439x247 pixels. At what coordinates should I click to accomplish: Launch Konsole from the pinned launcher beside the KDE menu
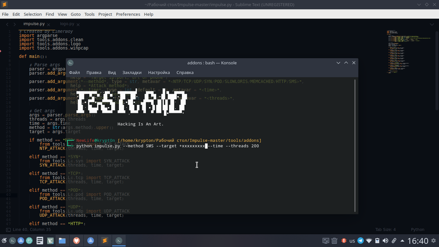(x=12, y=241)
